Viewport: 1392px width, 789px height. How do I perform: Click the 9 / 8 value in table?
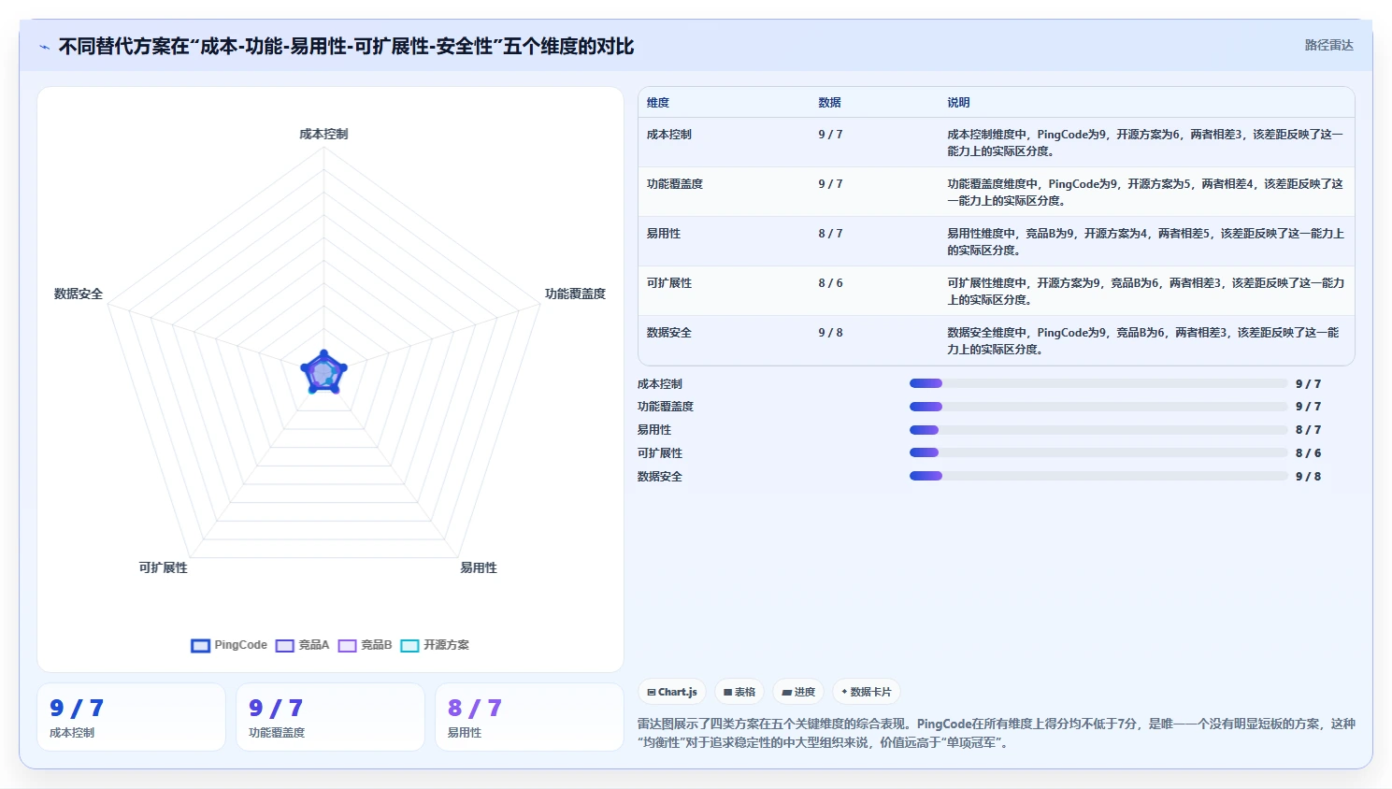point(830,333)
